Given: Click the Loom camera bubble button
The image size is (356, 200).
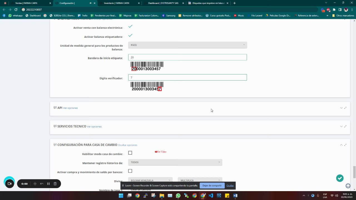Looking at the screenshot, I should [x=9, y=184].
